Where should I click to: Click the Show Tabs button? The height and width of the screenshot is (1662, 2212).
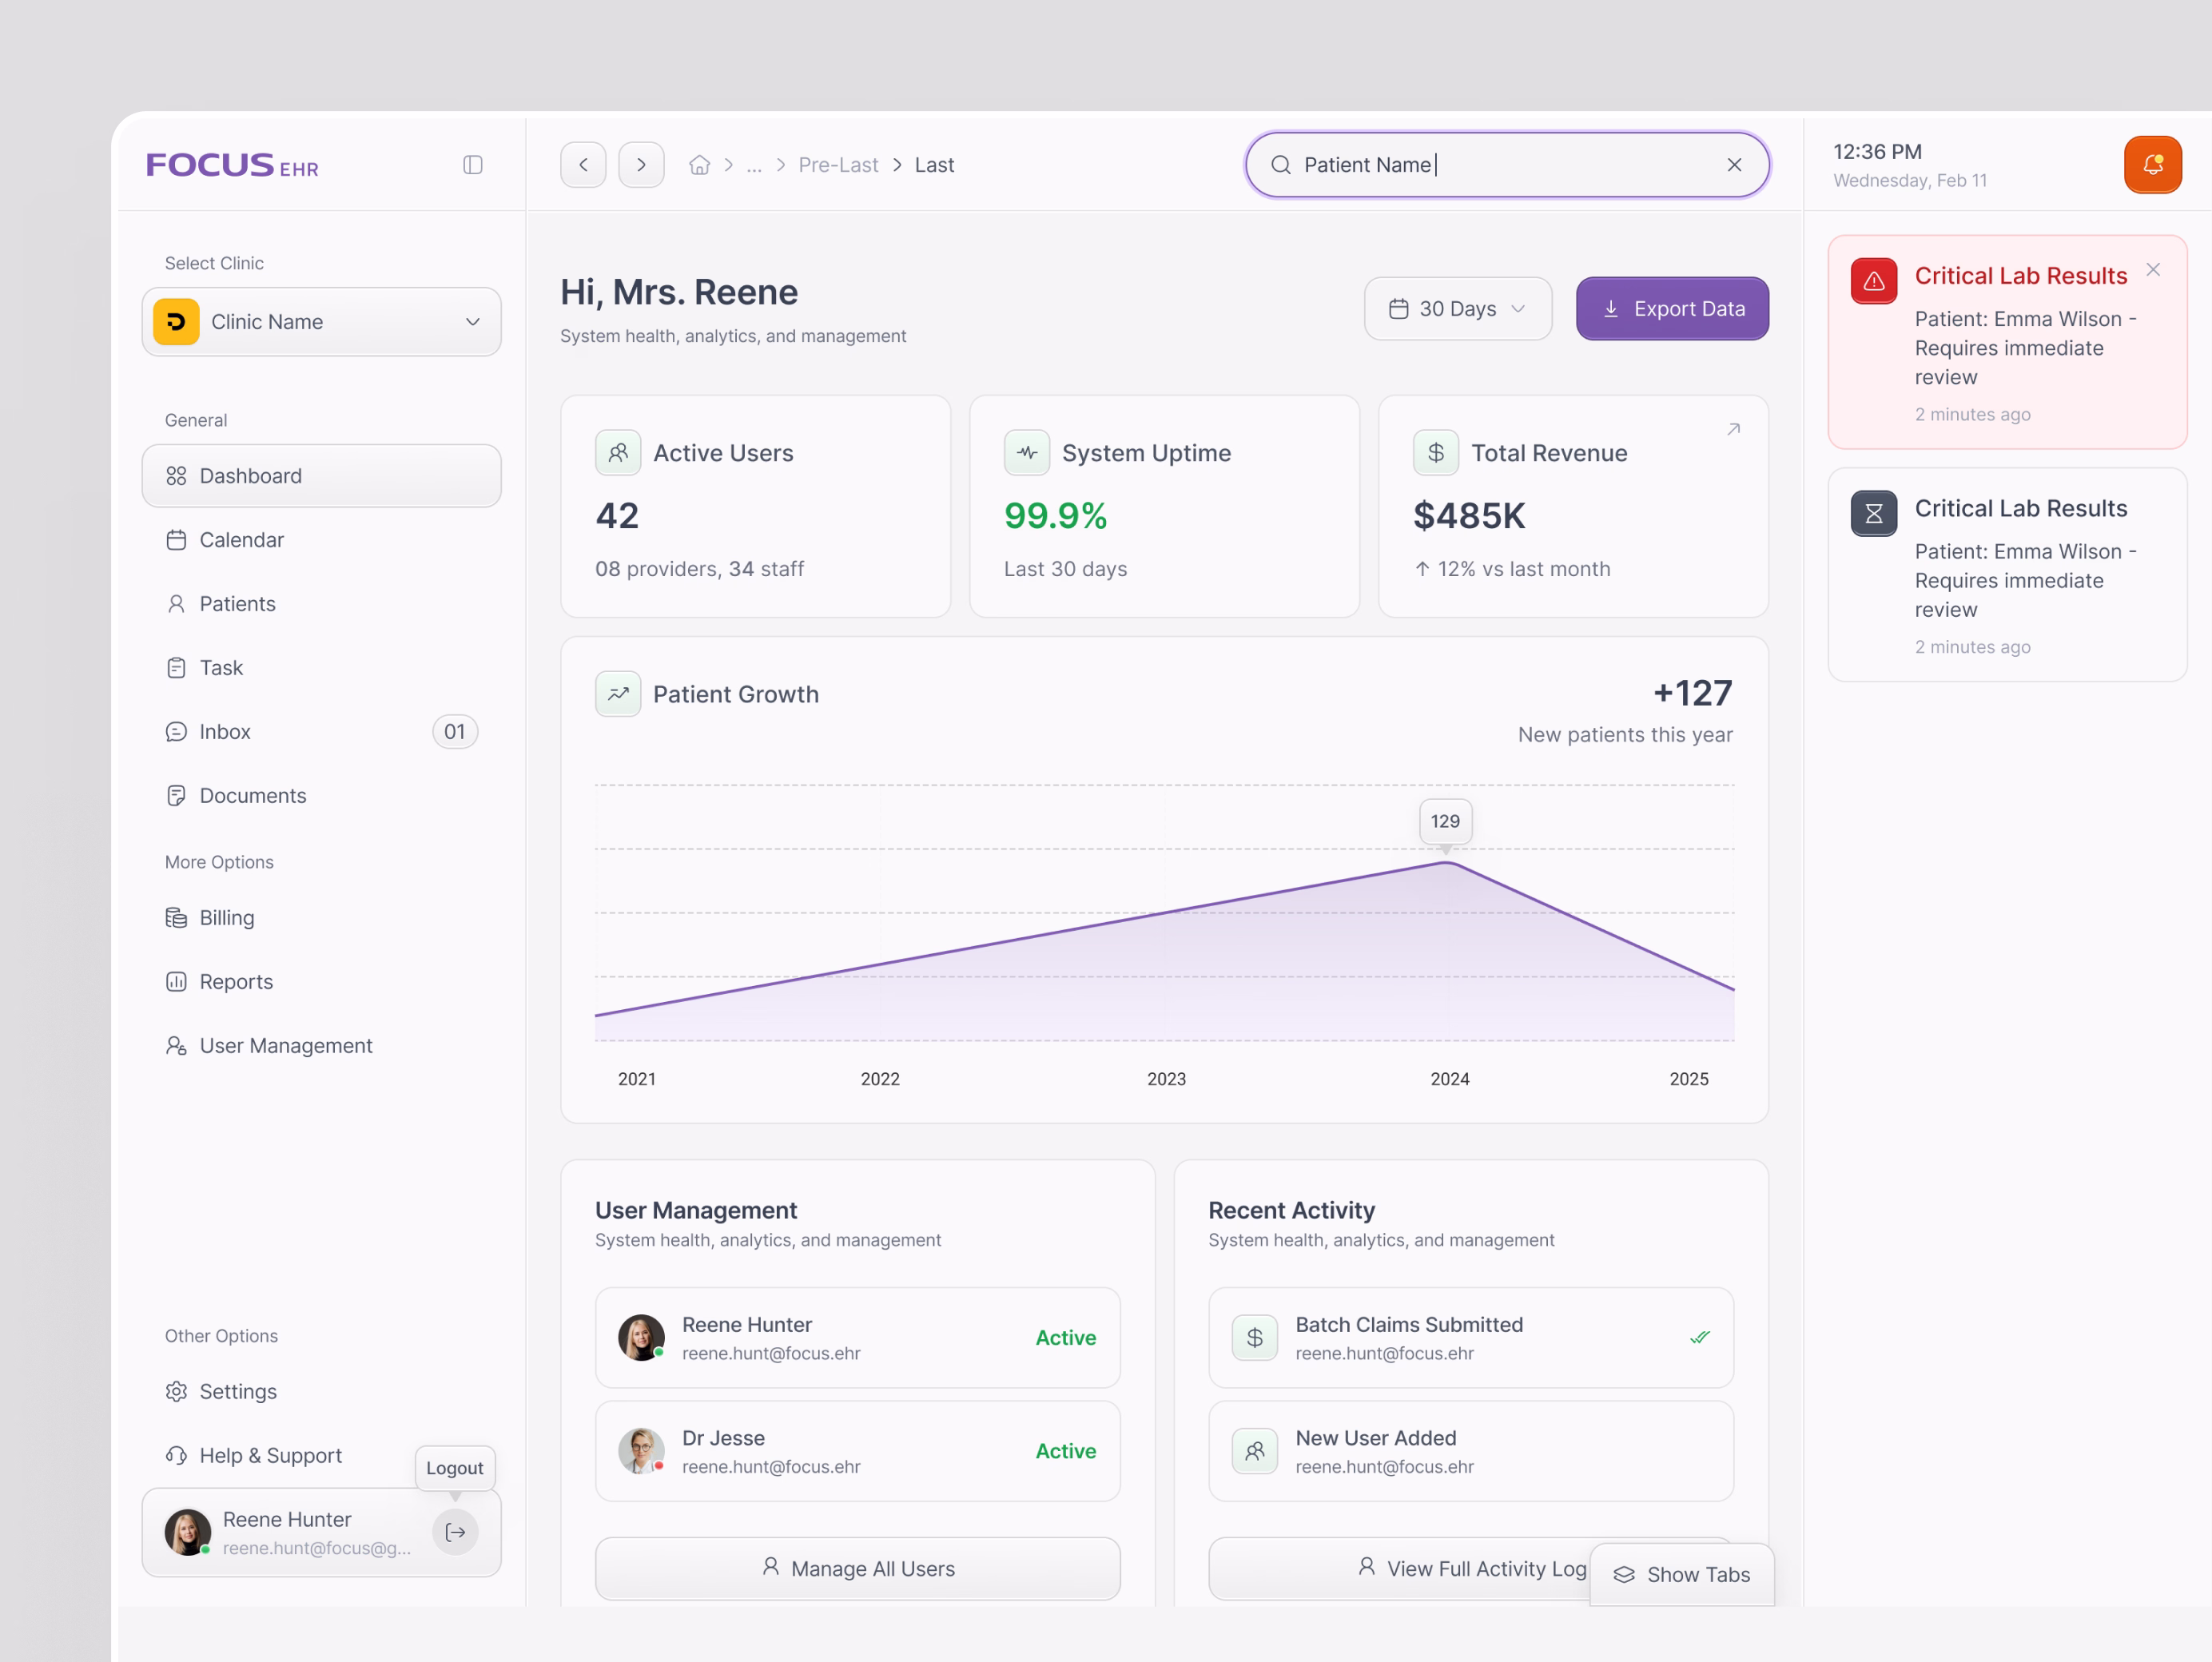(1682, 1575)
